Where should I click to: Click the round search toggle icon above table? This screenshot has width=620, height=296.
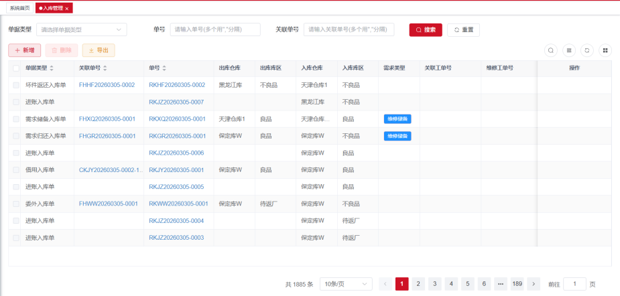[550, 51]
